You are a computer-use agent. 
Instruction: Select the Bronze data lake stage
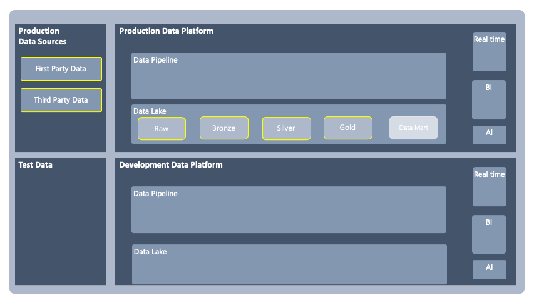pyautogui.click(x=223, y=128)
